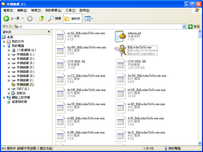
Task: Expand 本機磁碟 (C:) node
Action: coord(9,54)
